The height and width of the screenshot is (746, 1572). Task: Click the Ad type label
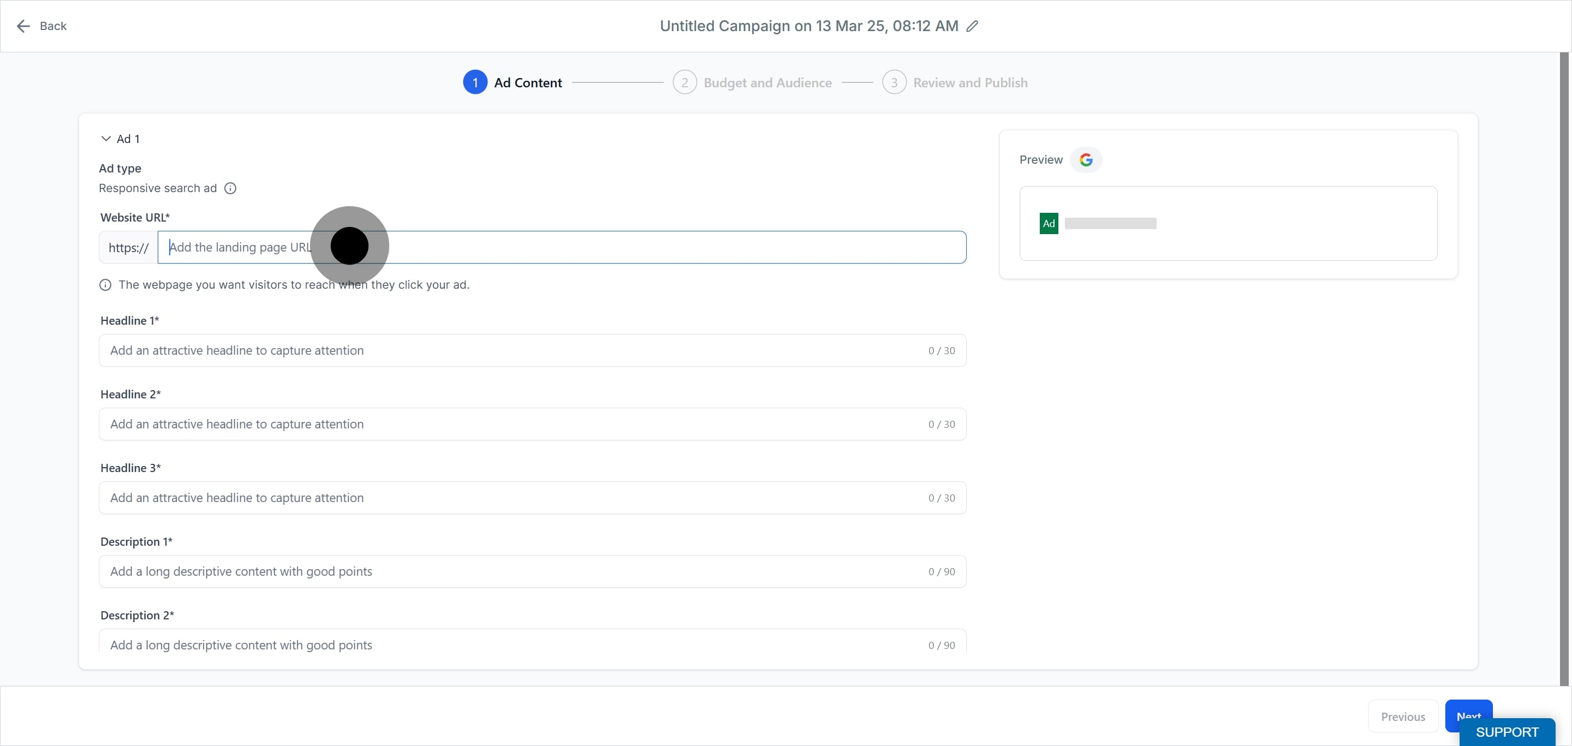tap(120, 168)
